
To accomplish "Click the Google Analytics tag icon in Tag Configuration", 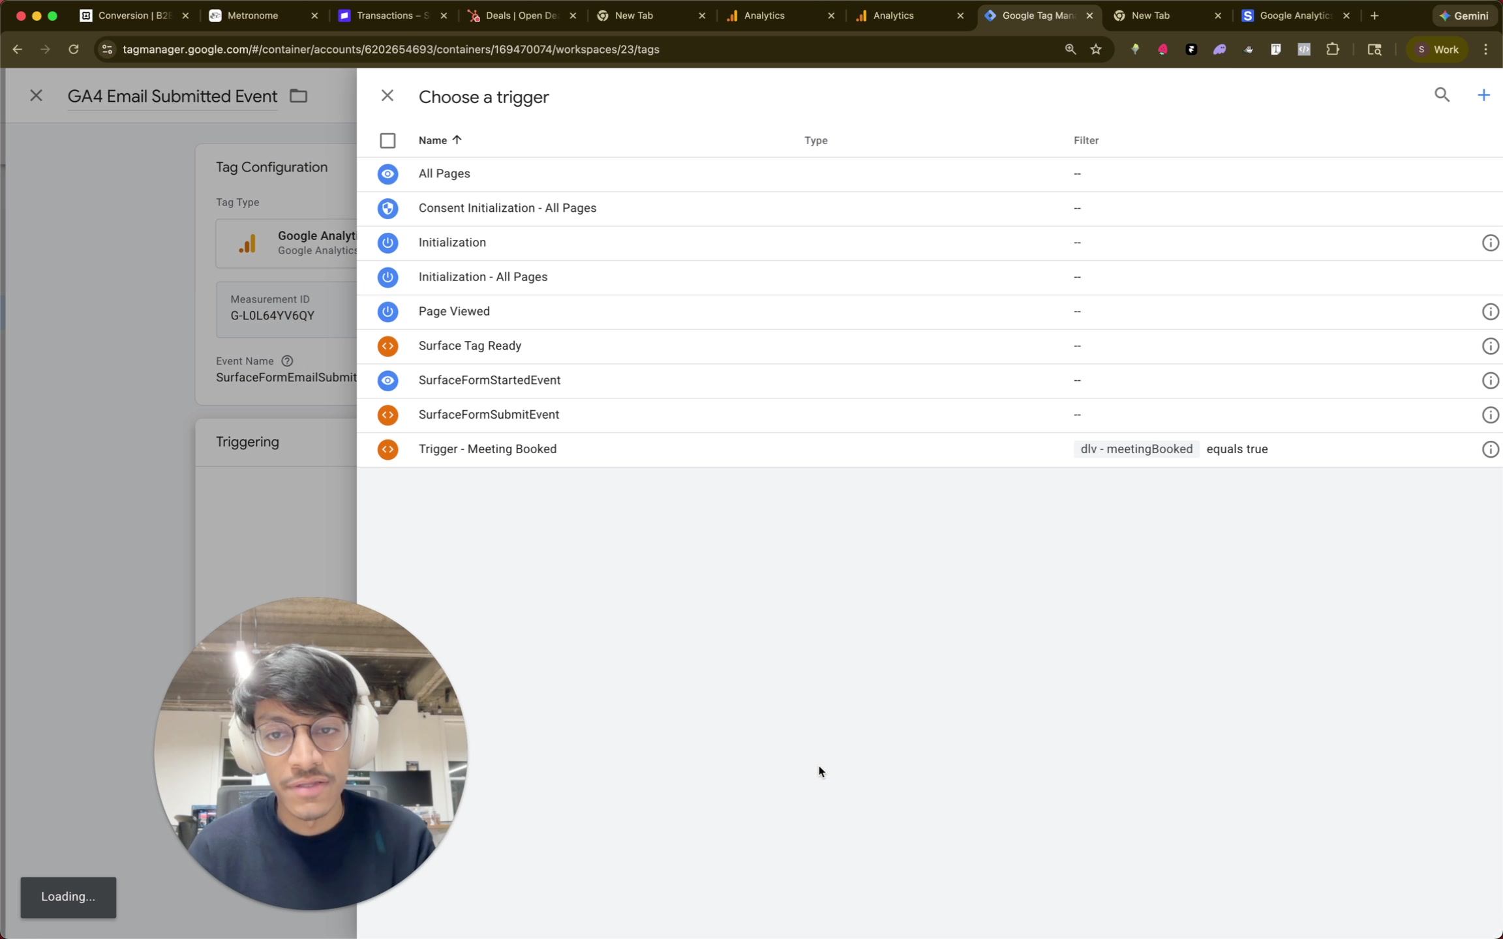I will click(247, 243).
